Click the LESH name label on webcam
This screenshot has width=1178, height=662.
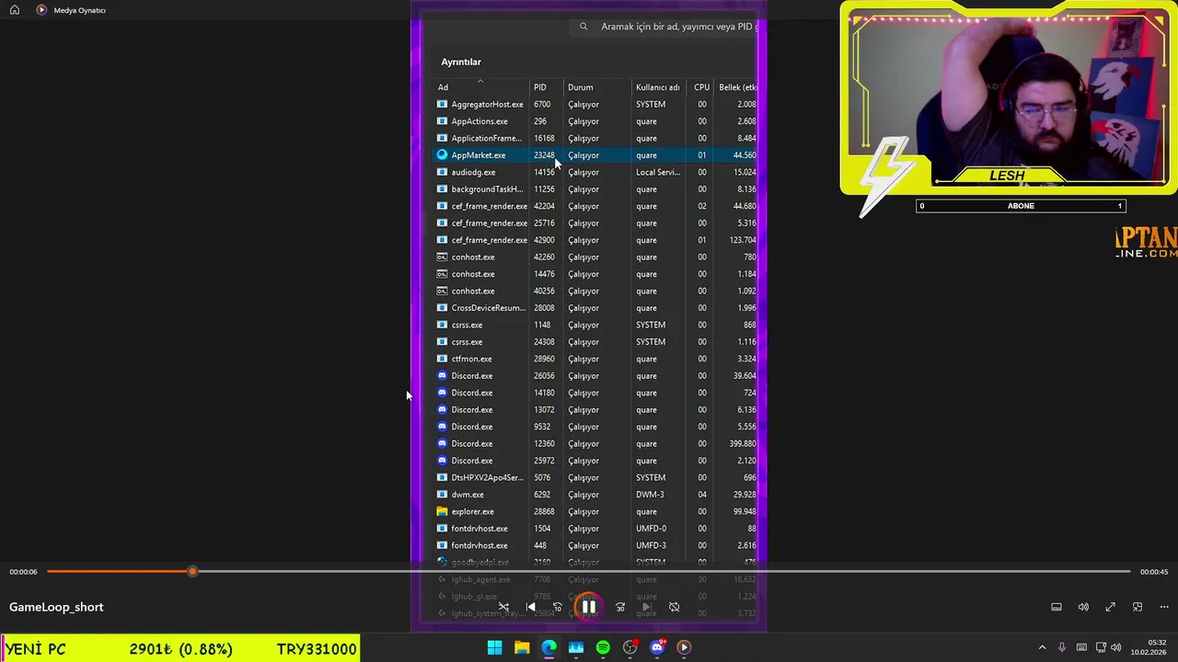(1007, 176)
